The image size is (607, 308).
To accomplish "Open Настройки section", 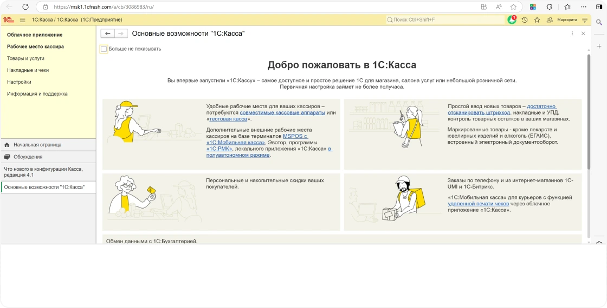I will click(19, 82).
